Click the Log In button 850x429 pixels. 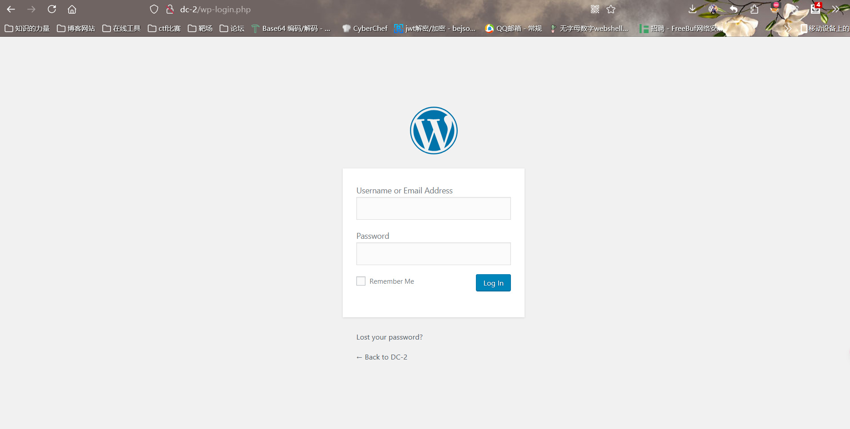[493, 283]
